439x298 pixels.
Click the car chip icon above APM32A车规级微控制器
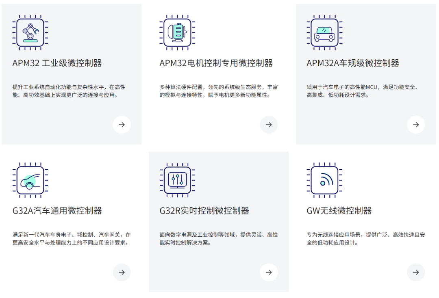click(x=324, y=32)
